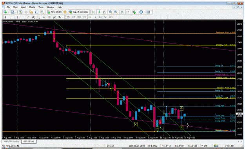Open the Charts menu
This screenshot has width=245, height=149.
coord(32,7)
